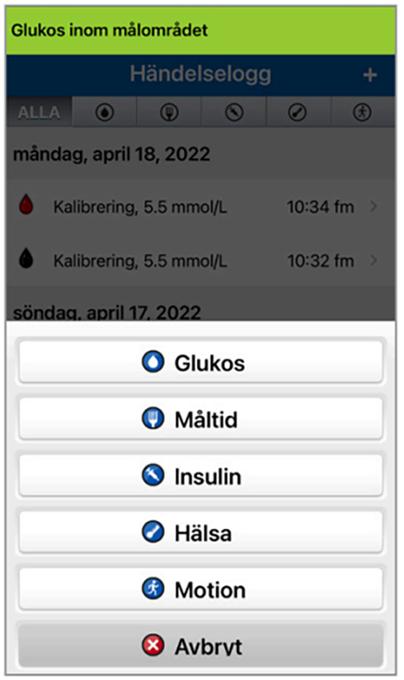The height and width of the screenshot is (680, 404).
Task: Filter log by insulin syringe icon
Action: 233,112
